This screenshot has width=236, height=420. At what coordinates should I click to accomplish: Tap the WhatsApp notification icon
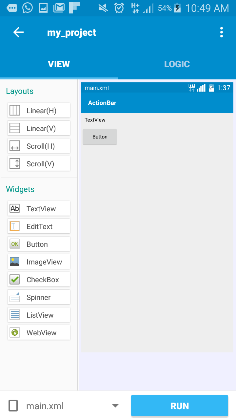tap(28, 8)
